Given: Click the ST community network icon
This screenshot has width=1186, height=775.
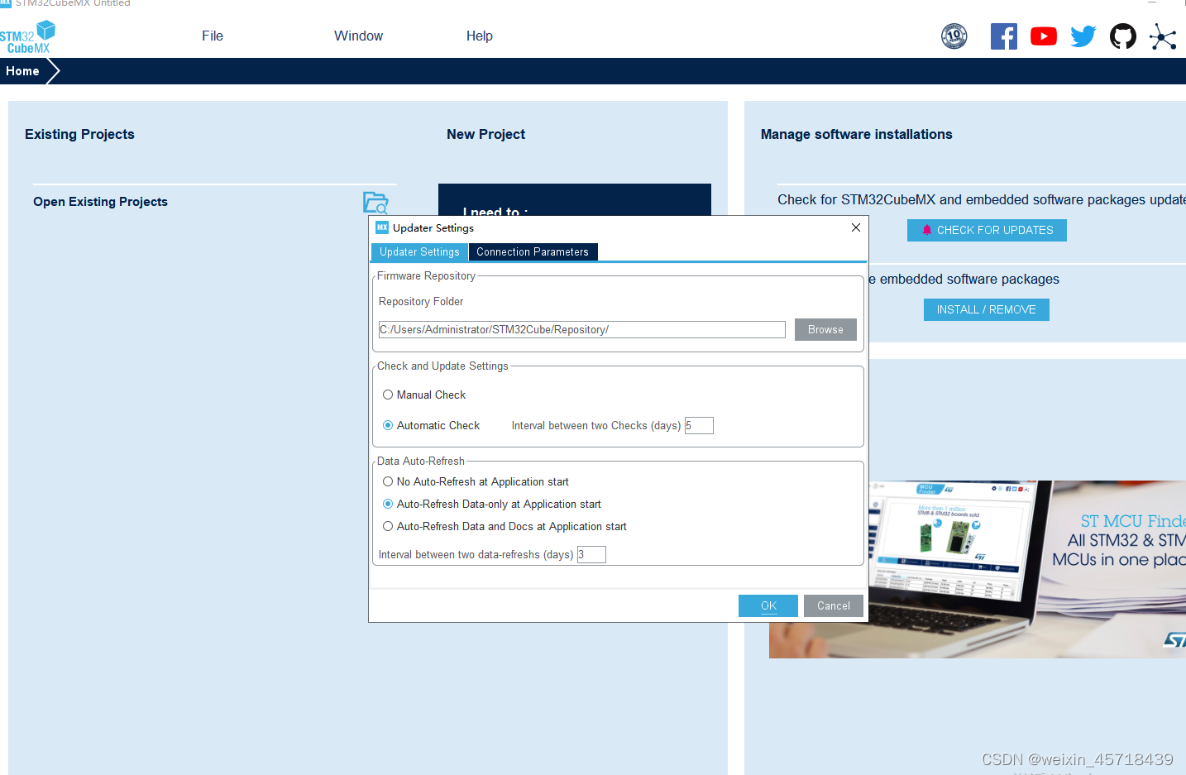Looking at the screenshot, I should [x=1162, y=36].
